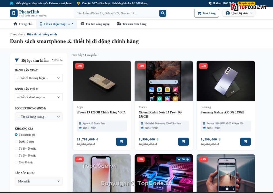Select the Trên 30 triệu price radio

point(16,162)
